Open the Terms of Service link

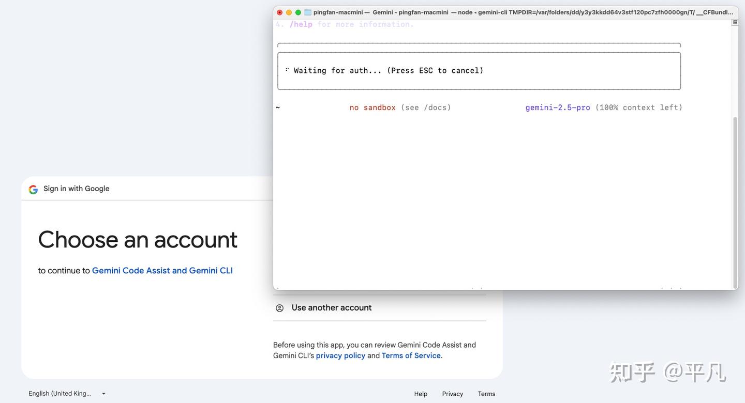[411, 356]
